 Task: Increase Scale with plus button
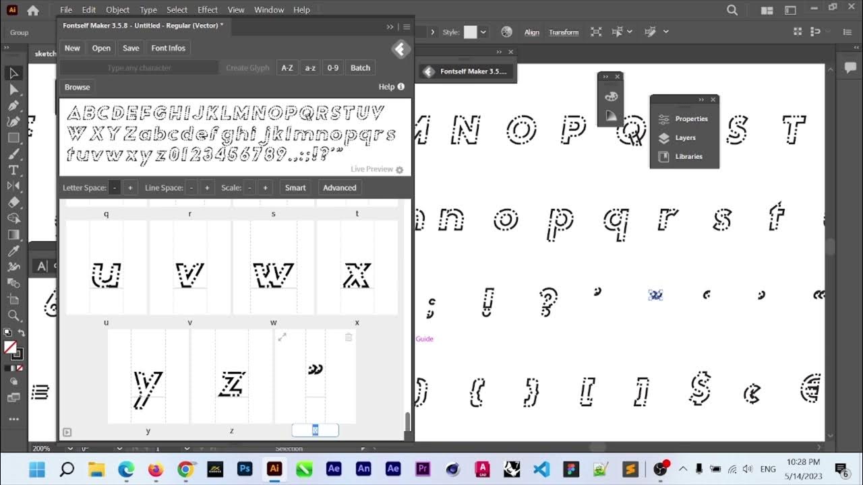click(265, 188)
